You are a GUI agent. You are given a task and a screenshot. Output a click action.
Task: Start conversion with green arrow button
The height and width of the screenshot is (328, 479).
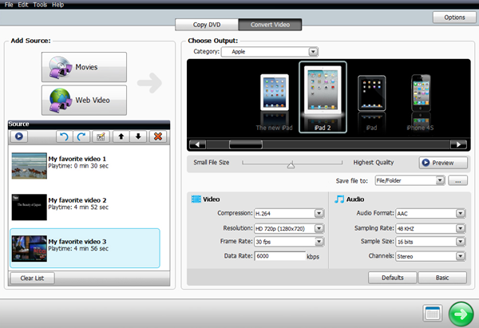point(461,314)
